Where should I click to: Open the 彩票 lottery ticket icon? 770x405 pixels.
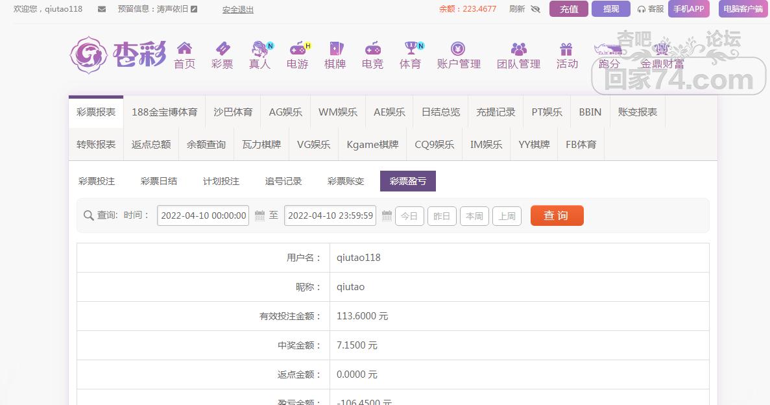223,48
